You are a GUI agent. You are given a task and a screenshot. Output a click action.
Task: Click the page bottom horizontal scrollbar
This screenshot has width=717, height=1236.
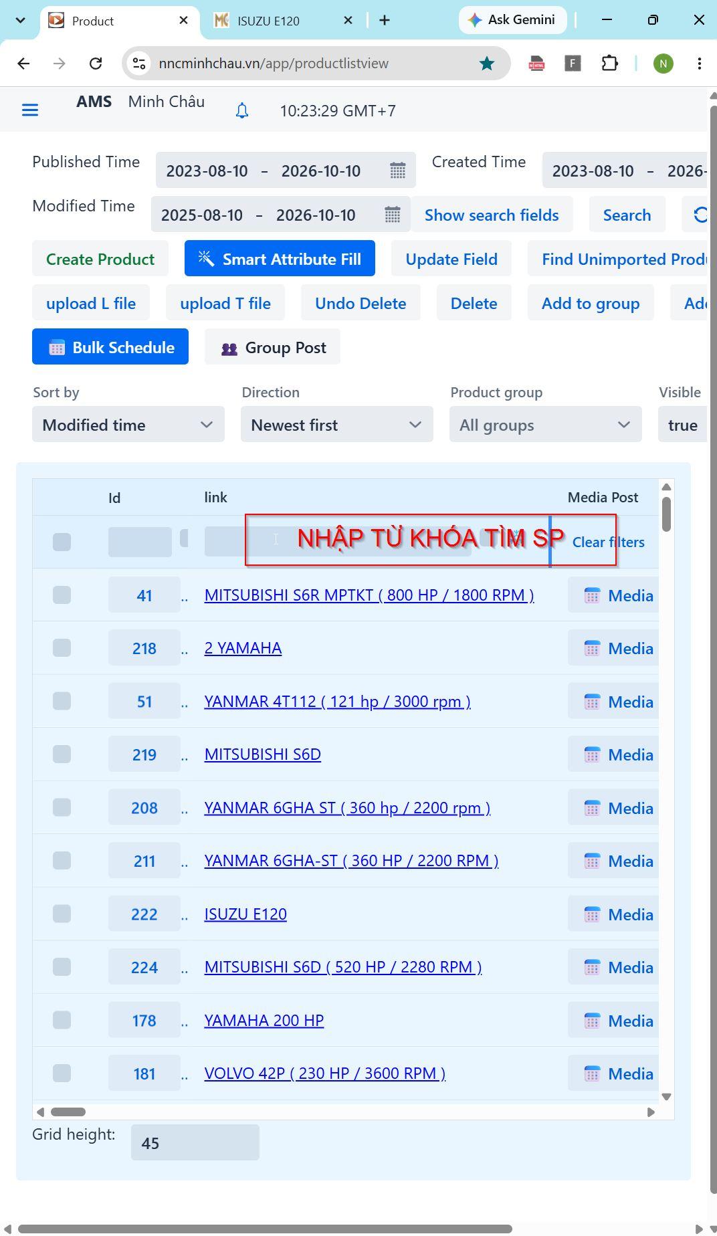pyautogui.click(x=265, y=1229)
